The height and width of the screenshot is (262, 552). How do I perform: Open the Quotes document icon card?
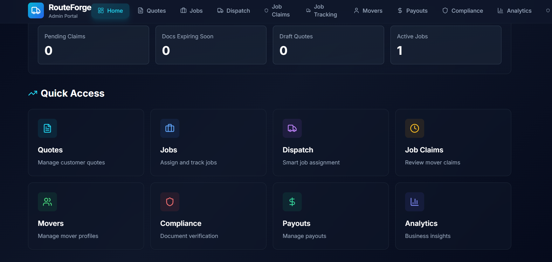[x=47, y=128]
